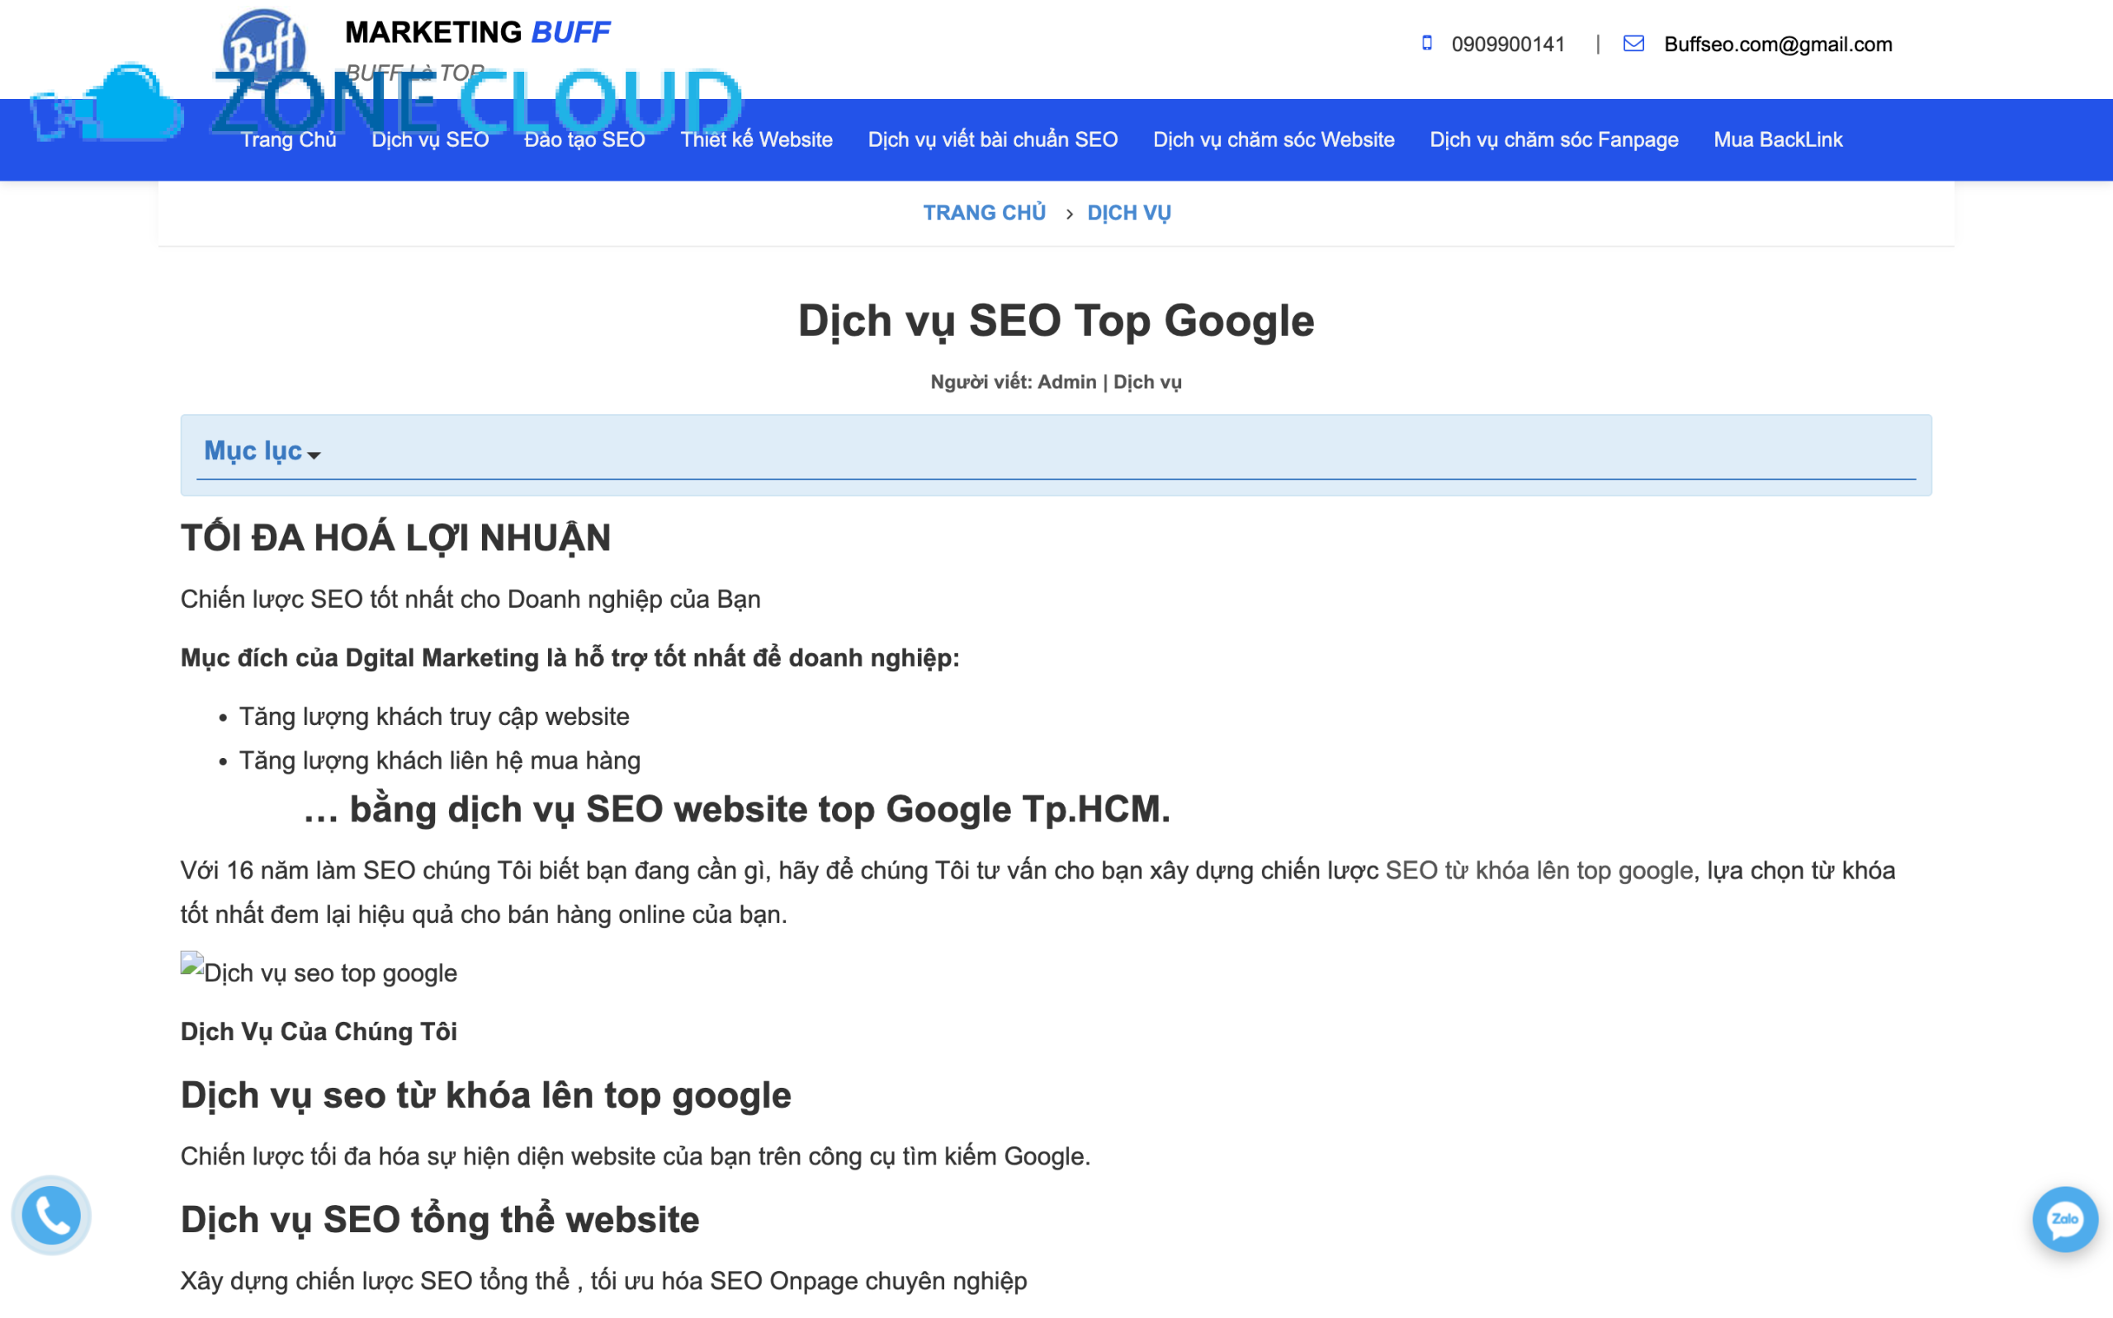Click the envelope email icon
Viewport: 2113px width, 1318px height.
1633,44
